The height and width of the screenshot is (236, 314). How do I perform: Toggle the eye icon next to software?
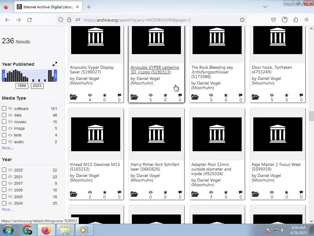(x=10, y=108)
